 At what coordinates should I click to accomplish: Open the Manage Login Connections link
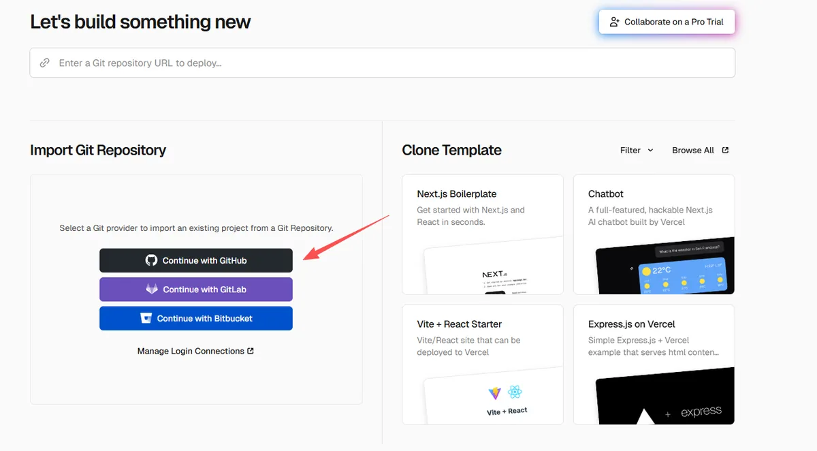coord(191,352)
